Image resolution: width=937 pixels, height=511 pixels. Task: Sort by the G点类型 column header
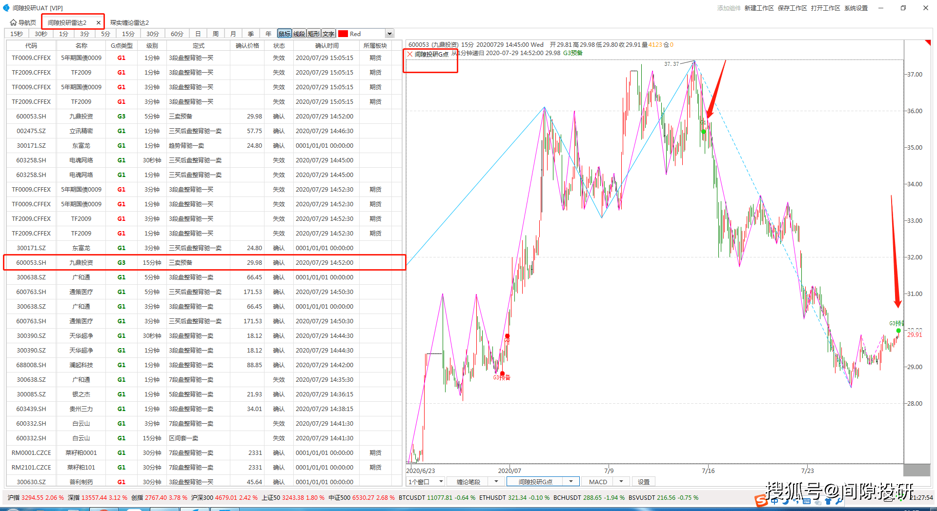[x=122, y=45]
